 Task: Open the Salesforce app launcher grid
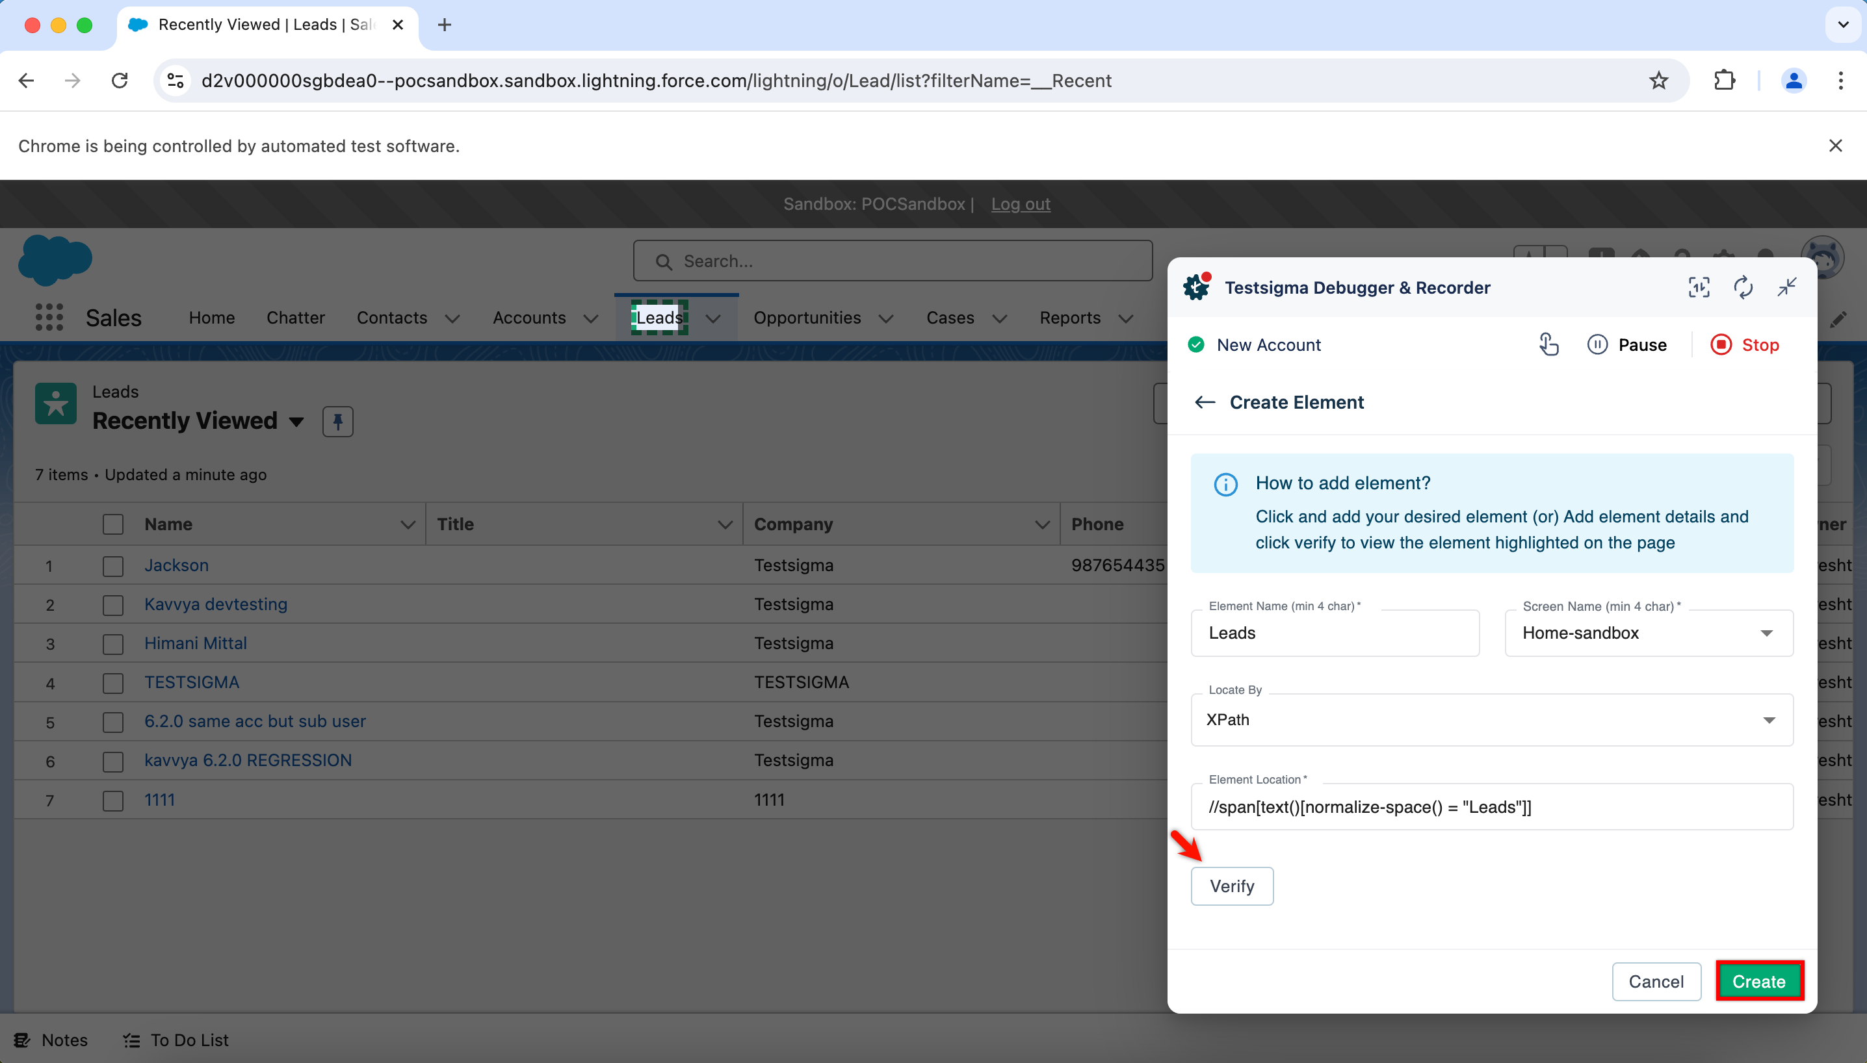(49, 318)
